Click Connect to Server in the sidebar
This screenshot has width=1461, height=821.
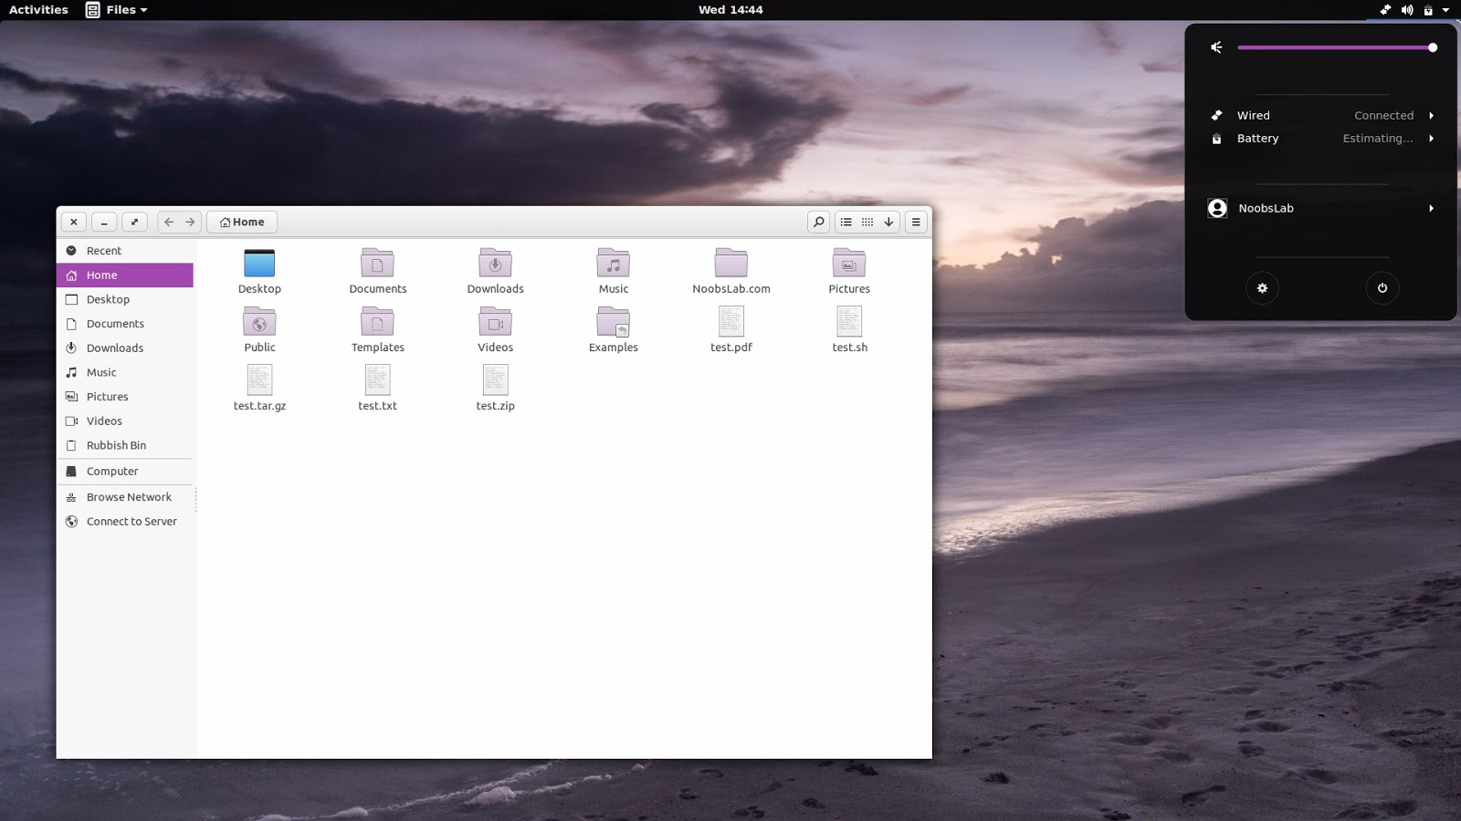click(x=131, y=521)
